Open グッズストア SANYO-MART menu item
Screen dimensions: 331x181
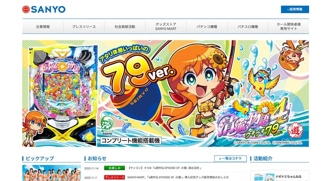[166, 26]
